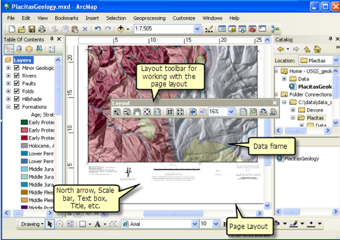Select the layout Zoom In tool
Screen dimensions: 340x240
[117, 112]
